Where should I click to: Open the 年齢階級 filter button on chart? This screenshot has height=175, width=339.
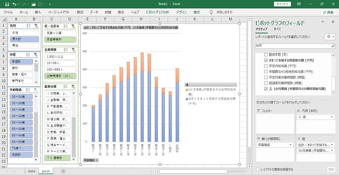[x=91, y=160]
